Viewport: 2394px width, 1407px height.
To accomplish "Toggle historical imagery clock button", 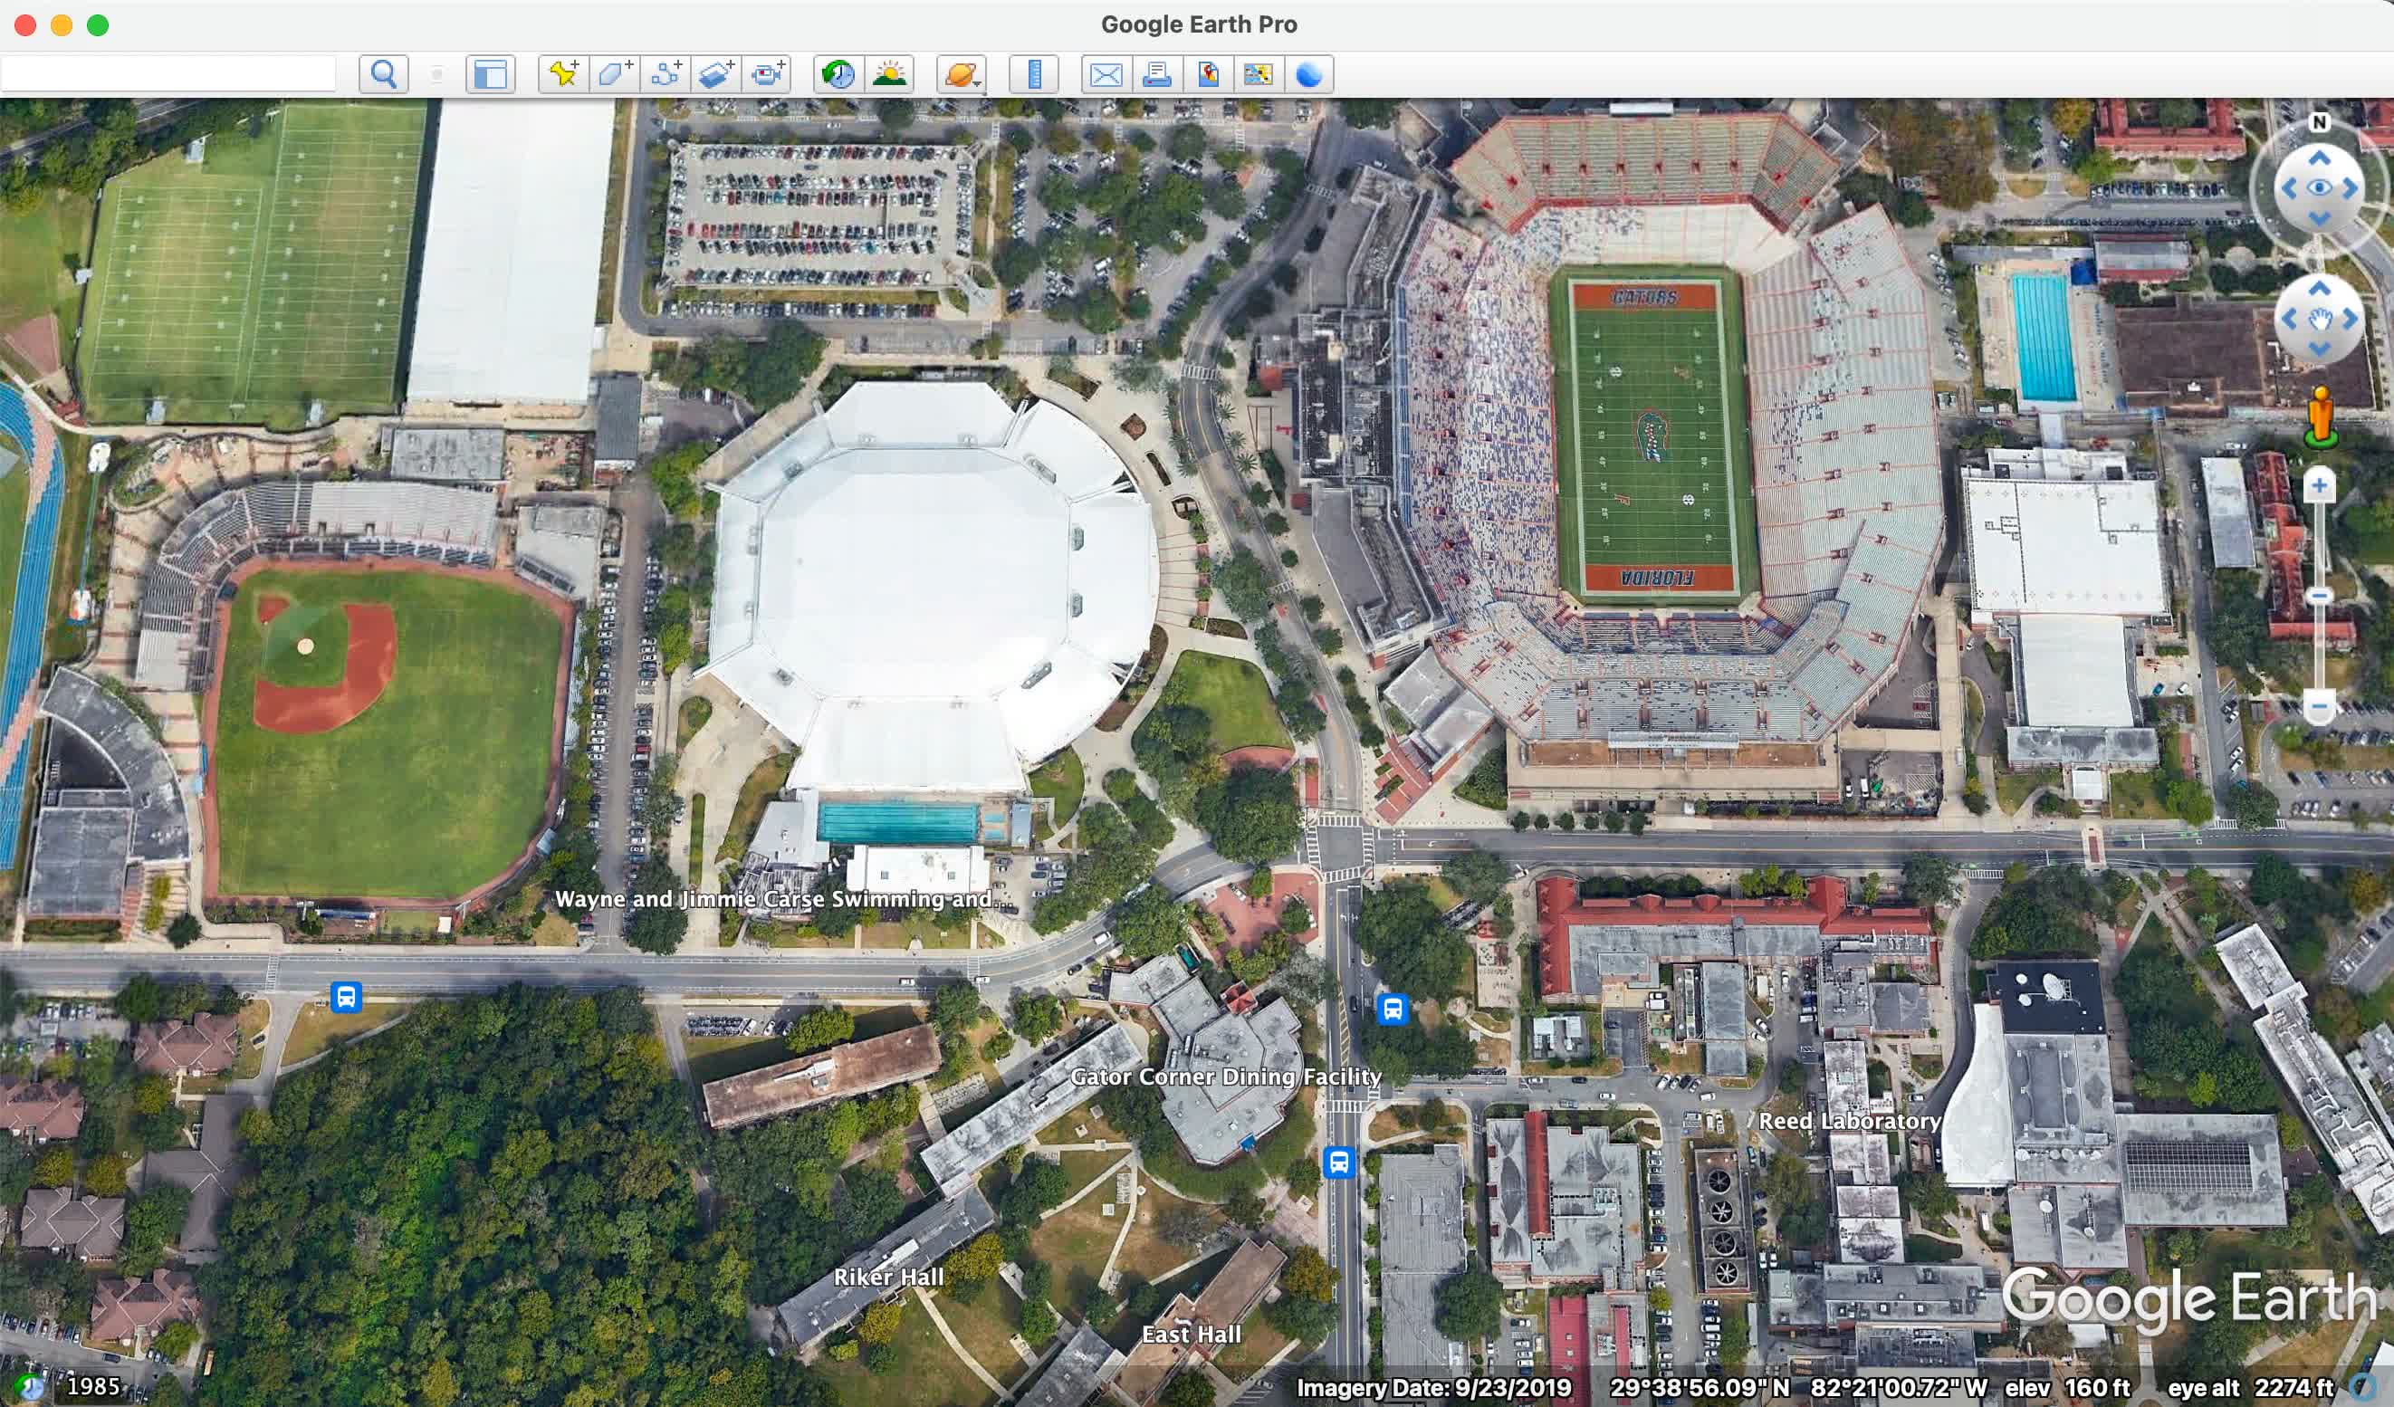I will point(838,74).
